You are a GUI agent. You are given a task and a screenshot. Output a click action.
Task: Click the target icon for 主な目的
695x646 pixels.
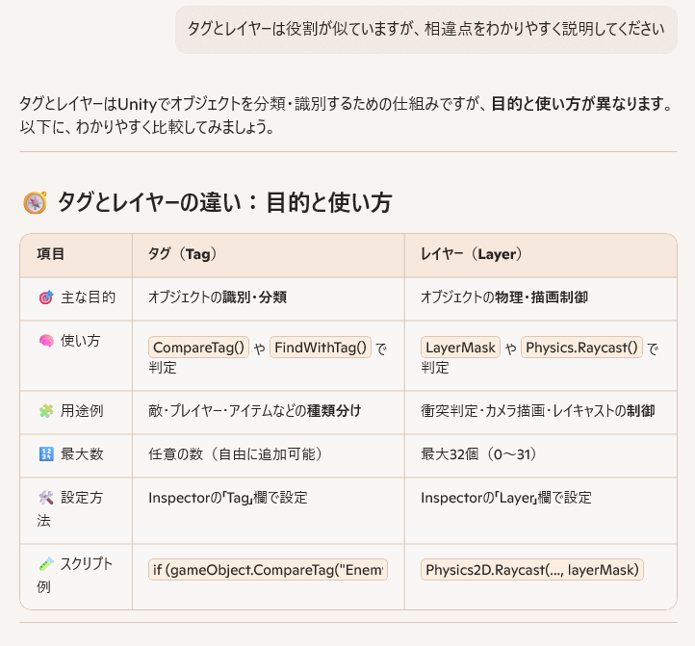(45, 297)
